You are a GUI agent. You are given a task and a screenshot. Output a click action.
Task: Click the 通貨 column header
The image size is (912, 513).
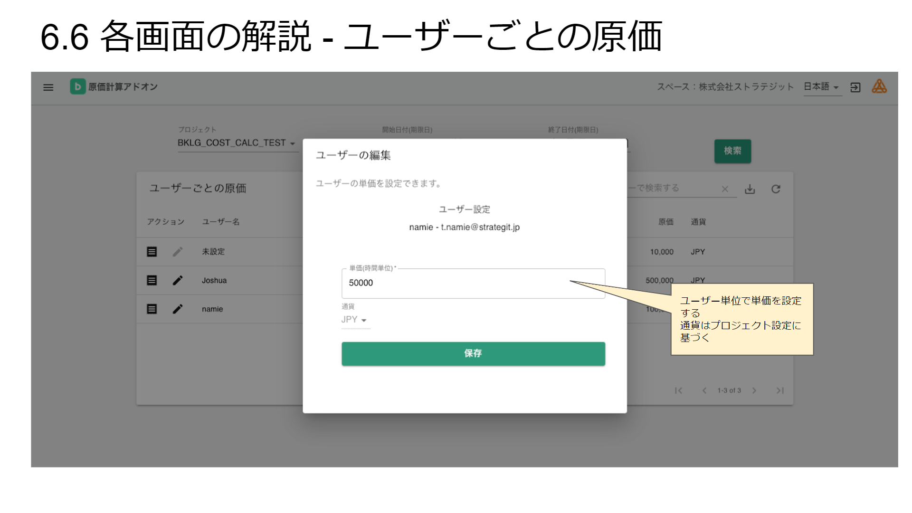[698, 222]
